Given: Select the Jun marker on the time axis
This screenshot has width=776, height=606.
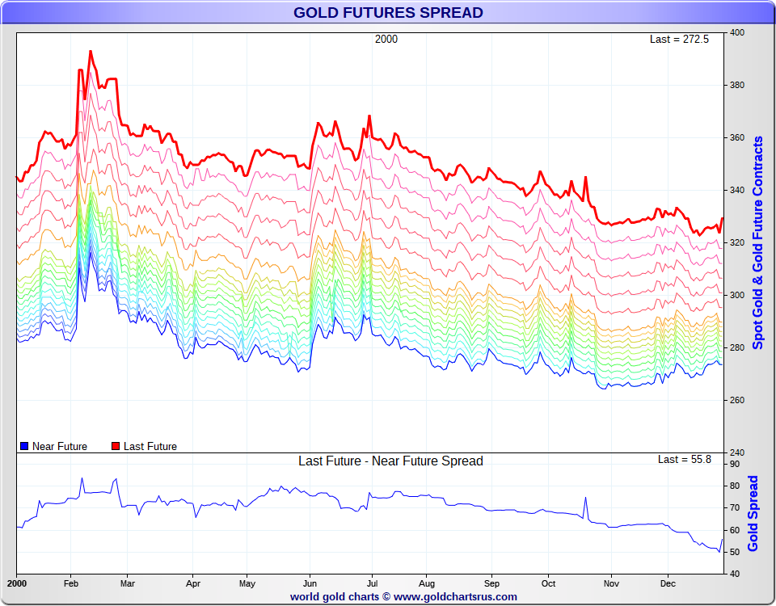Looking at the screenshot, I should click(310, 583).
